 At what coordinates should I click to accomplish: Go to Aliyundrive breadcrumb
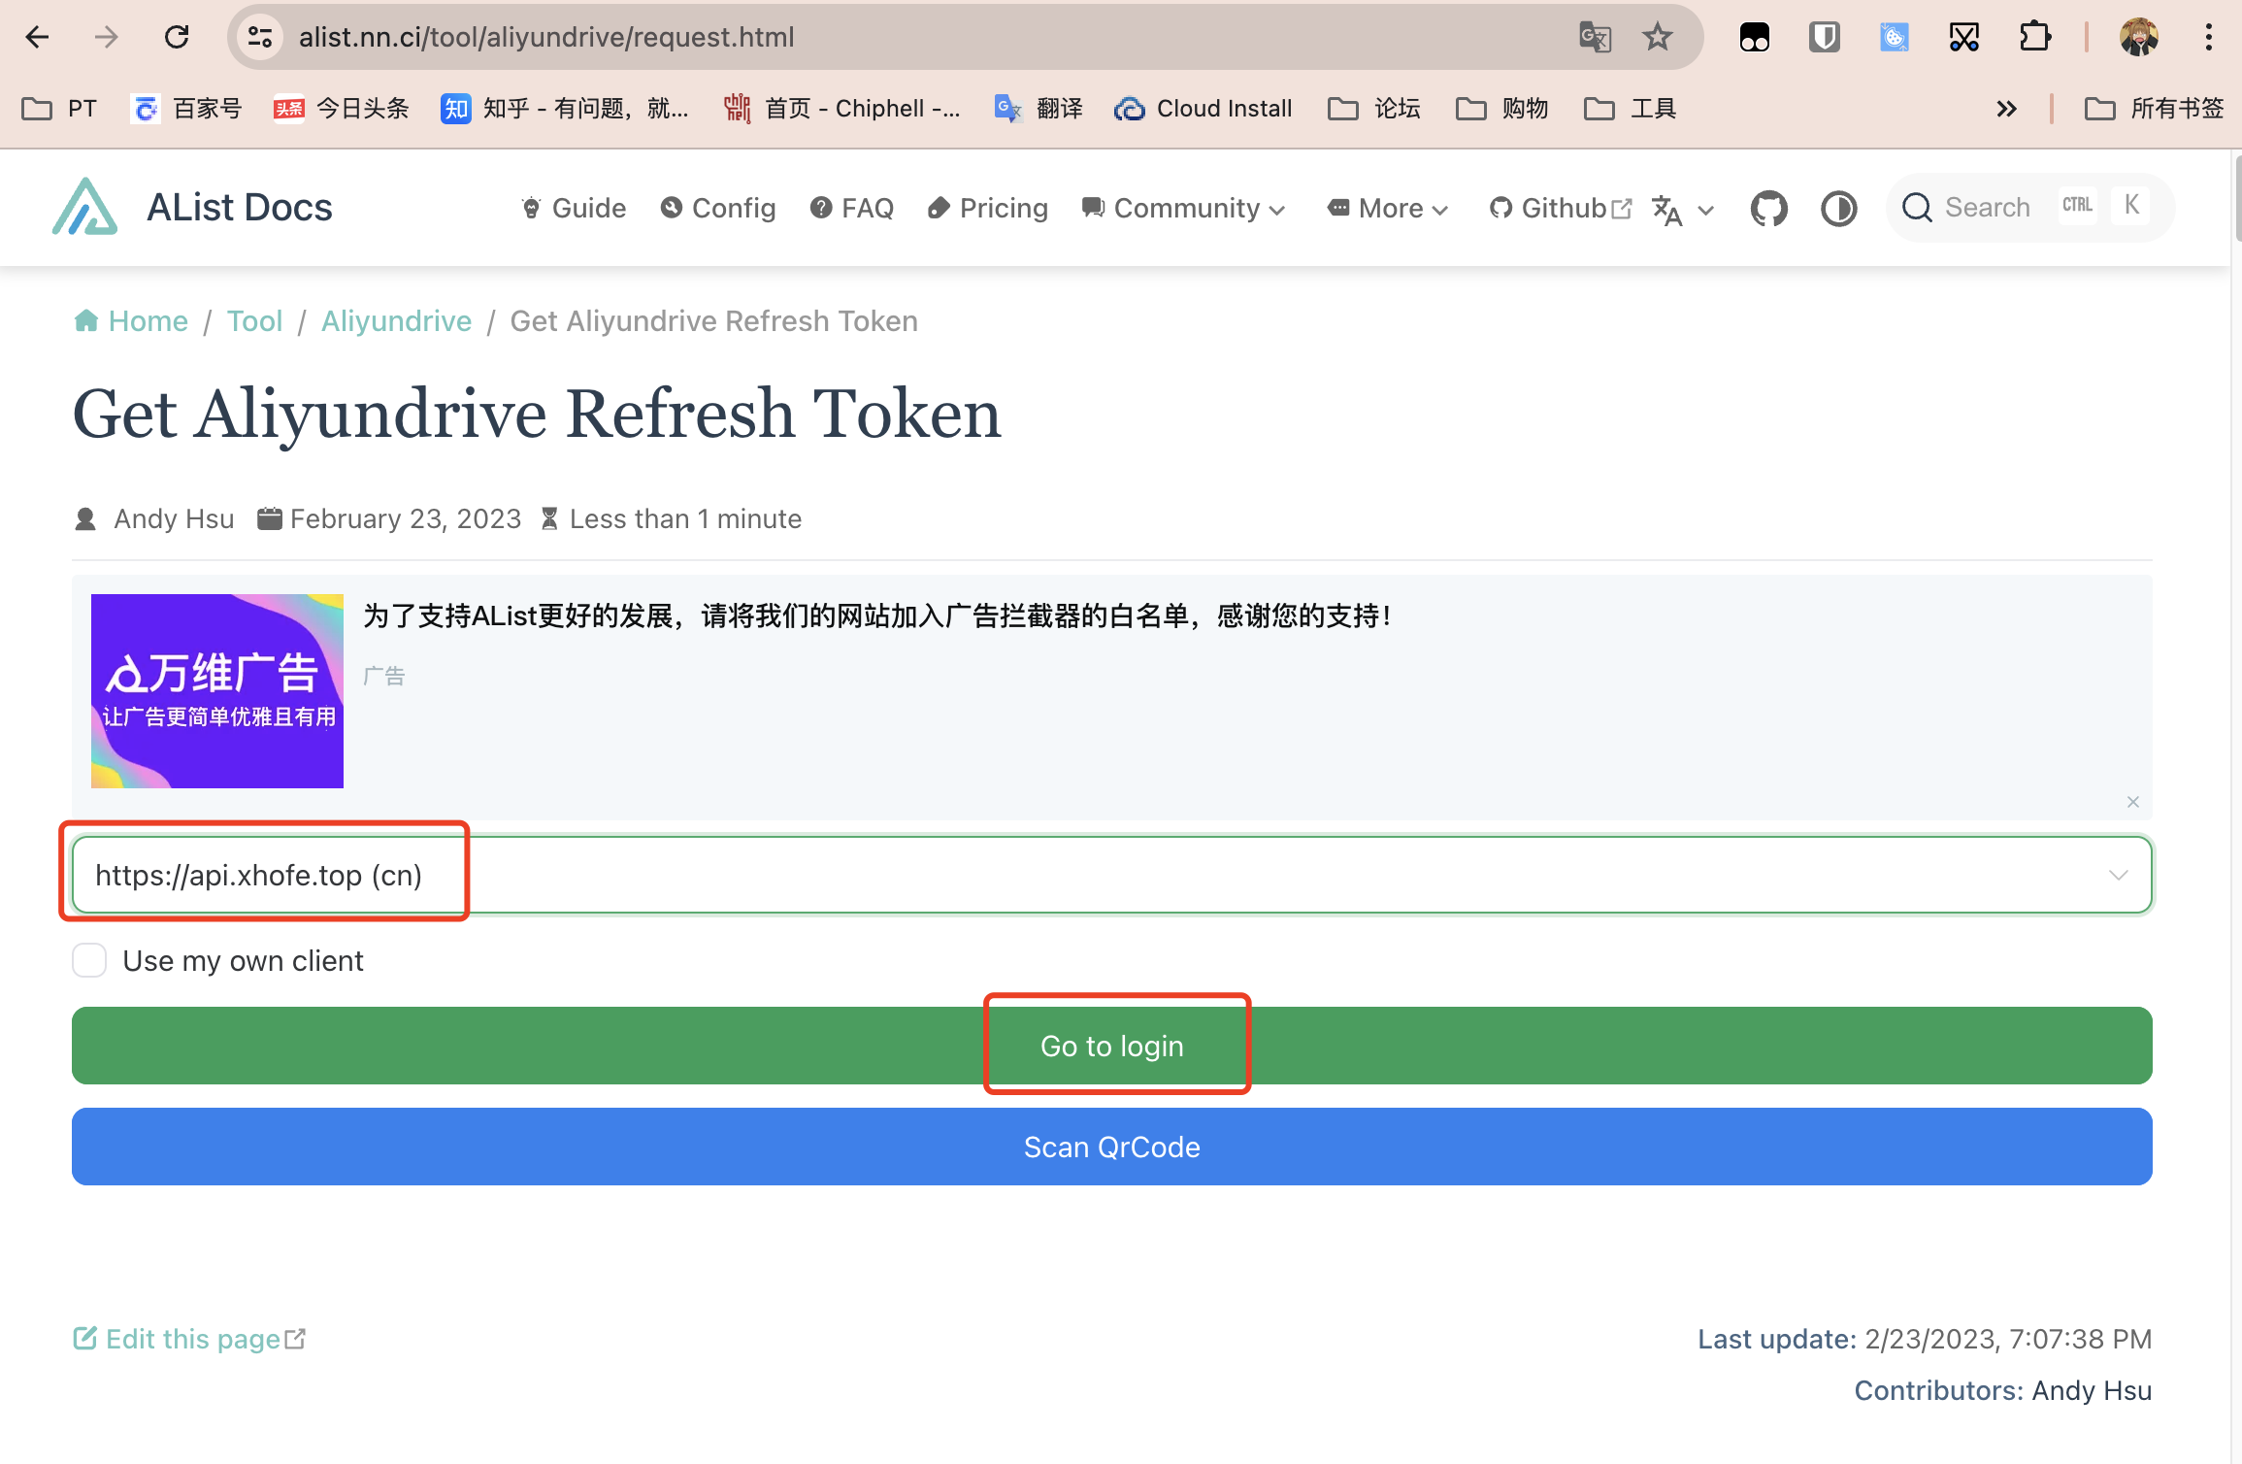point(396,320)
